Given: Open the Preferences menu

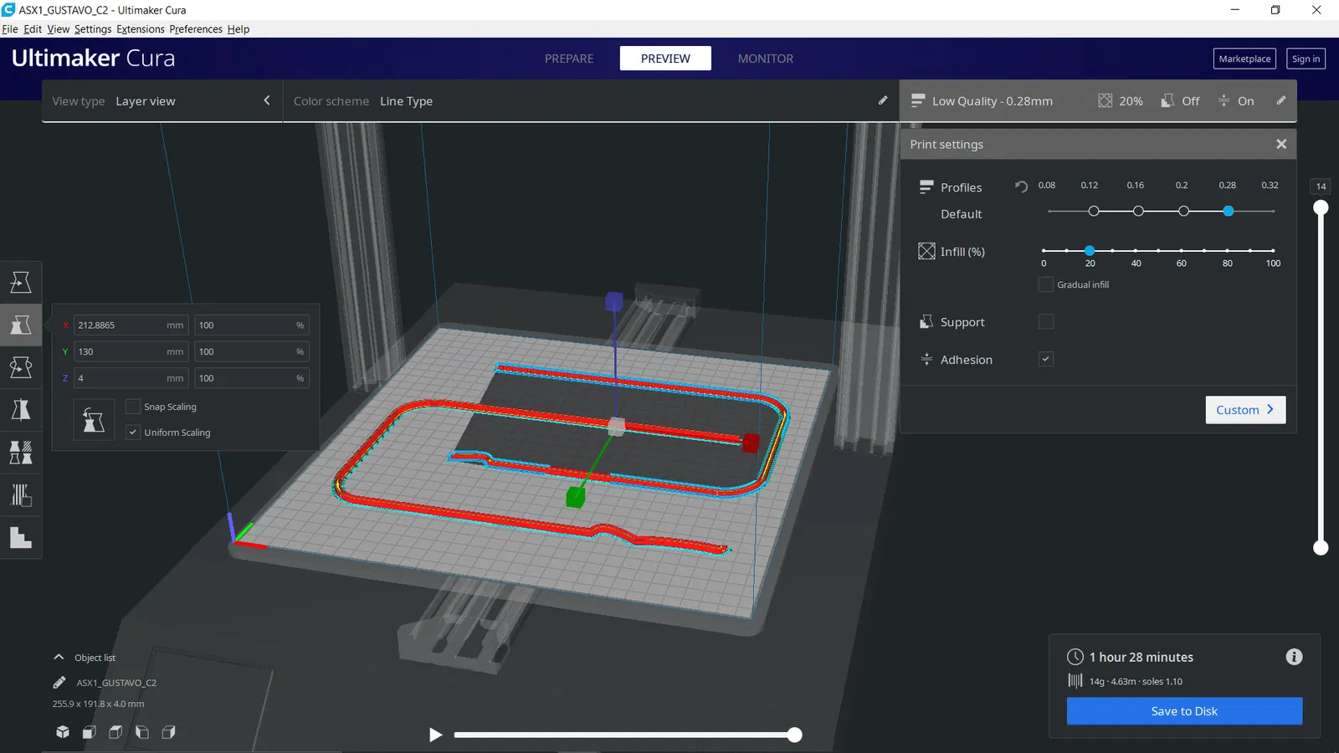Looking at the screenshot, I should [196, 28].
